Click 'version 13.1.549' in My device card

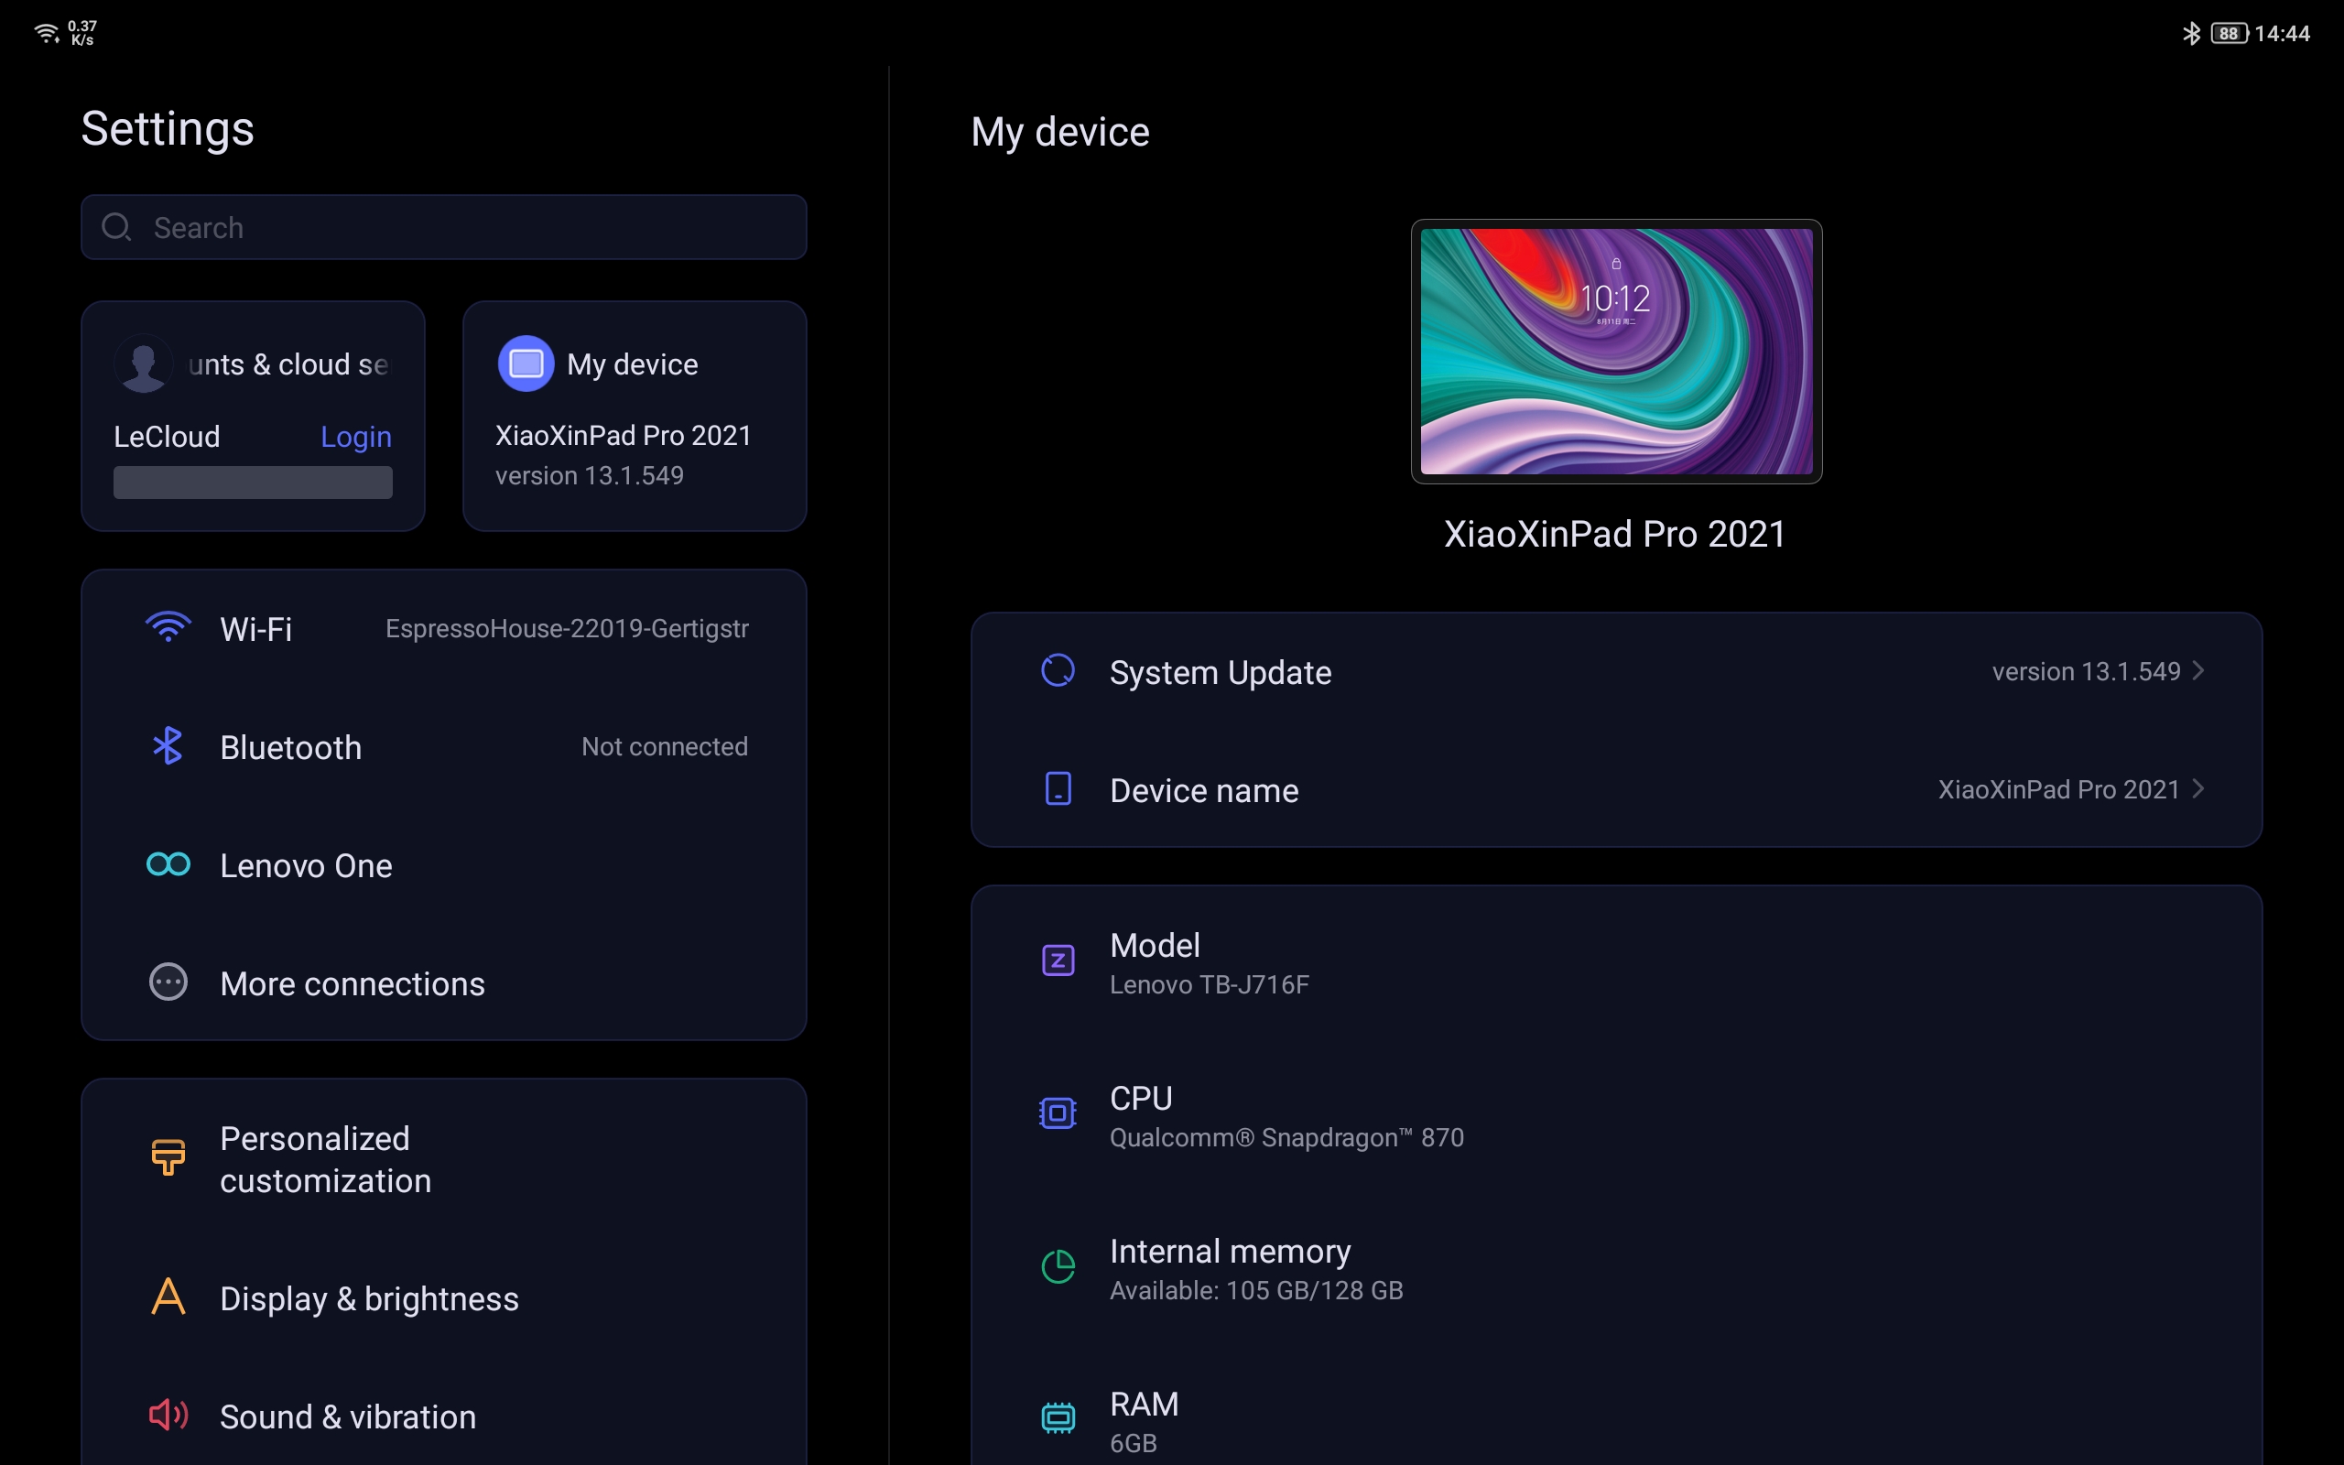(589, 475)
